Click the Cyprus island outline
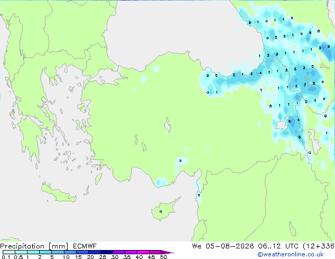Viewport: 335px width, 259px height. pyautogui.click(x=164, y=209)
